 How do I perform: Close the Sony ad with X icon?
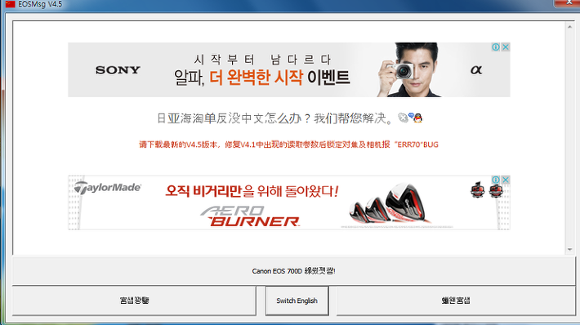point(506,47)
